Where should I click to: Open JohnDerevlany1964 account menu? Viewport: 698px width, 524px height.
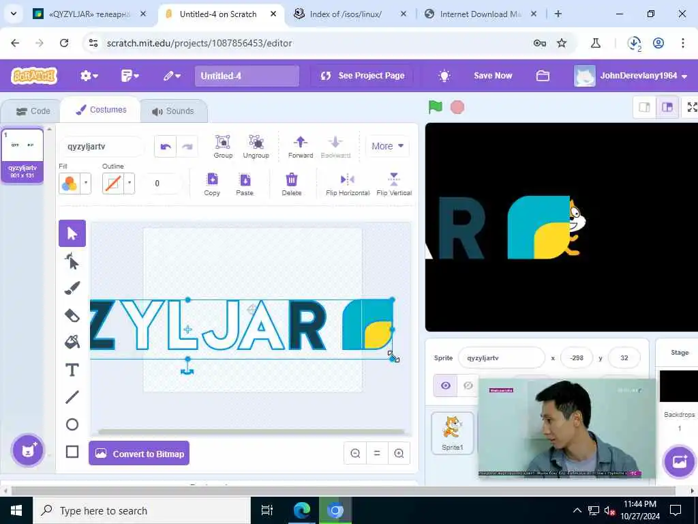(631, 76)
